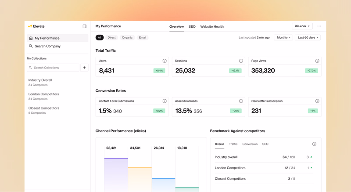Open the illia.com site dropdown

[x=302, y=26]
